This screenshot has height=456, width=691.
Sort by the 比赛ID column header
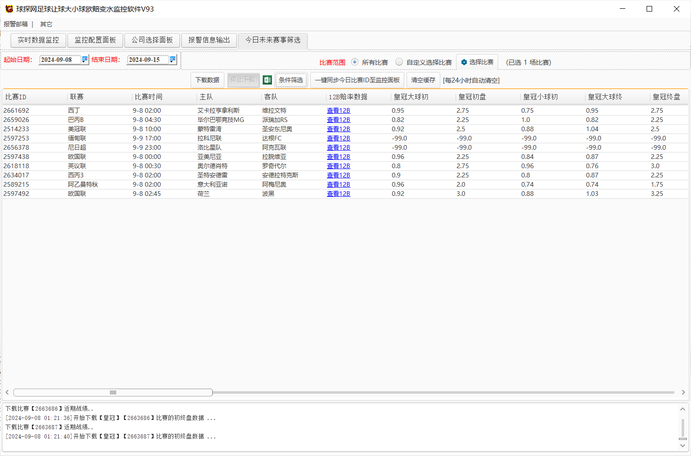[x=35, y=97]
